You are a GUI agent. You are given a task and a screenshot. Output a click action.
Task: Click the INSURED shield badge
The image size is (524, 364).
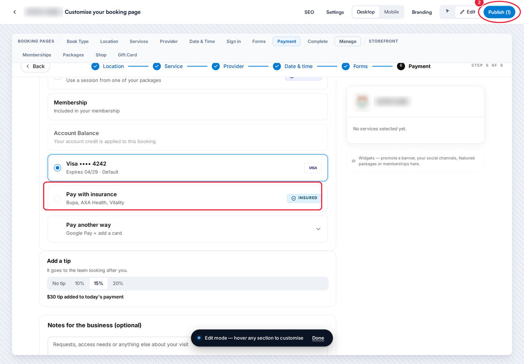pos(304,198)
